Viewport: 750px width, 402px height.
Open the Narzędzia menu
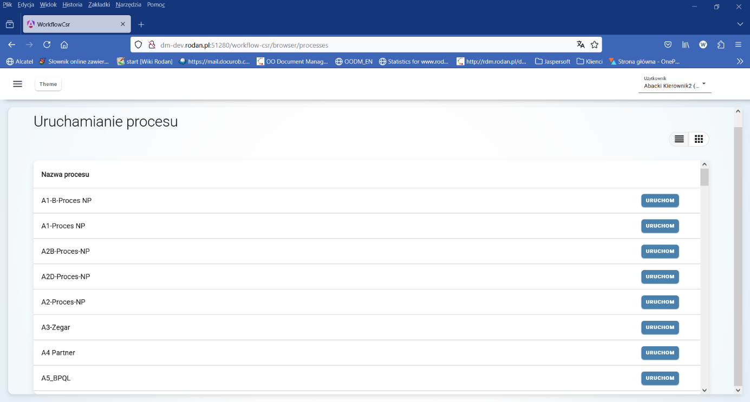click(128, 4)
